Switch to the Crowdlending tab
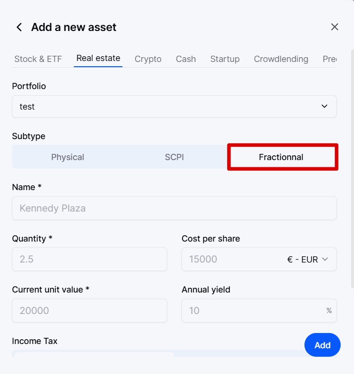 coord(281,59)
